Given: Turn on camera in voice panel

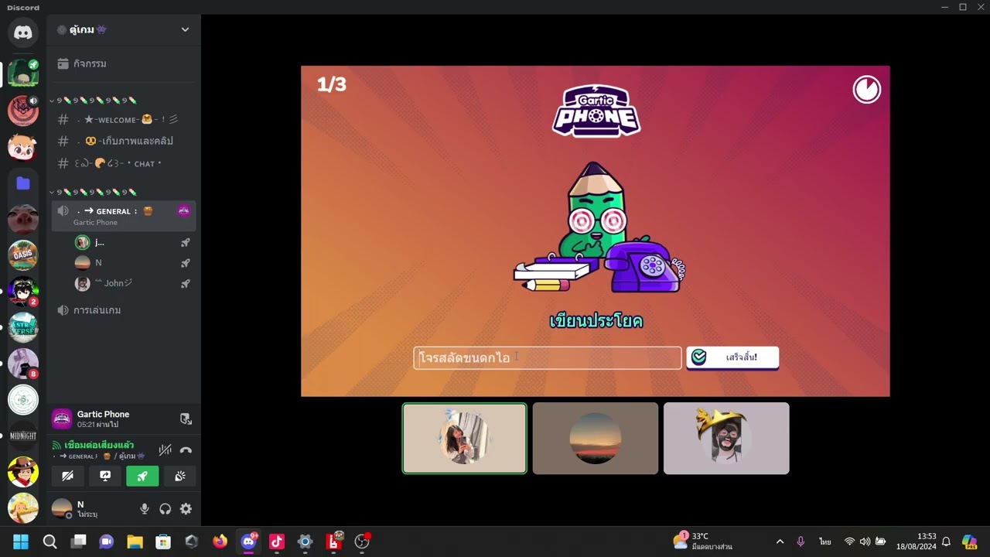Looking at the screenshot, I should (x=67, y=476).
